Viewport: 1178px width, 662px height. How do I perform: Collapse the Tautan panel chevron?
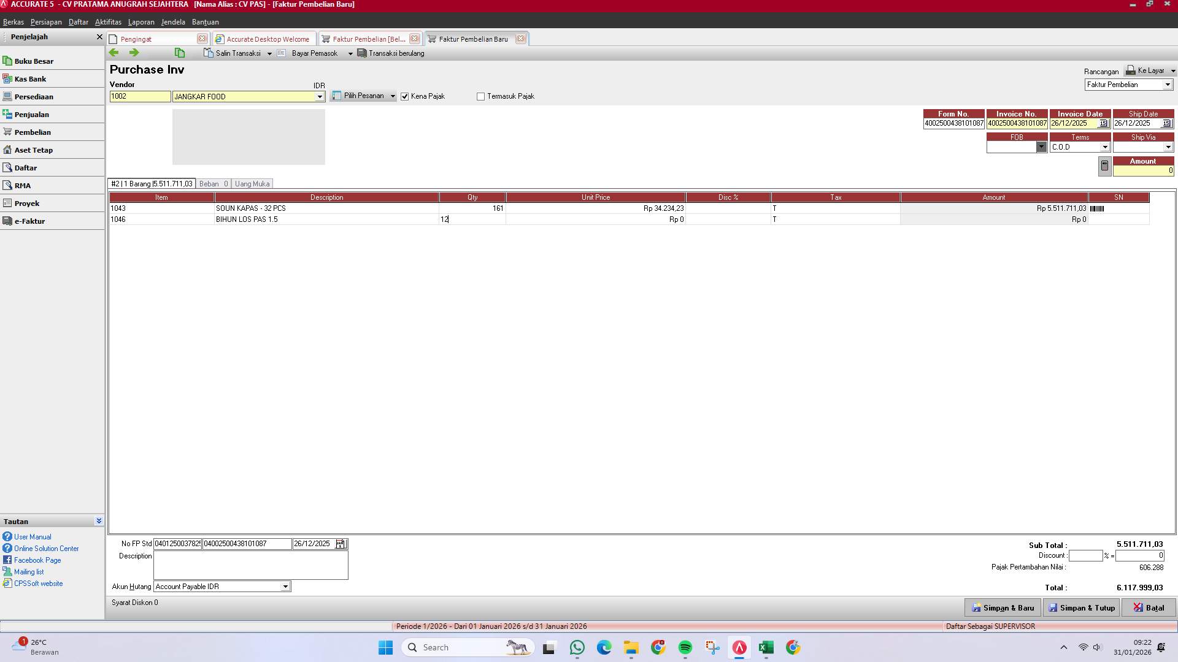(98, 520)
